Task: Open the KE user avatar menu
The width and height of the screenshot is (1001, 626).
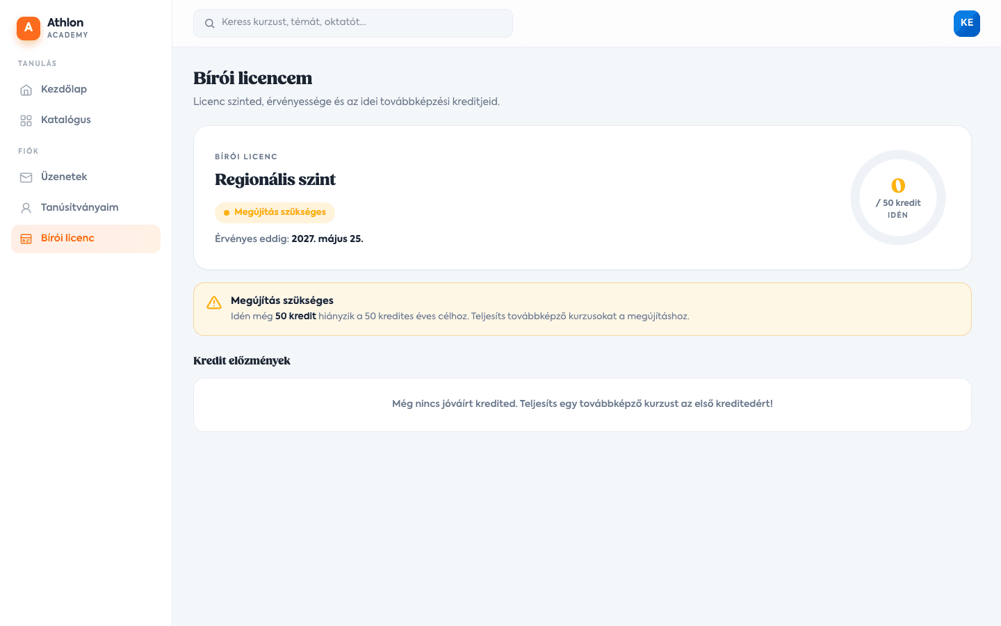Action: (x=967, y=24)
